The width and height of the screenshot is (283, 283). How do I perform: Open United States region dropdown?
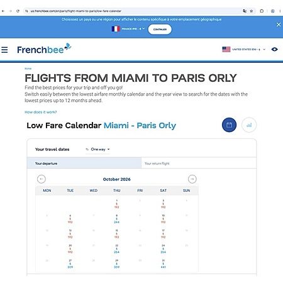(x=244, y=50)
